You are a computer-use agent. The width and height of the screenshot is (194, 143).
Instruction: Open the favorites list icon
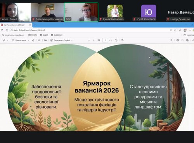pyautogui.click(x=180, y=30)
